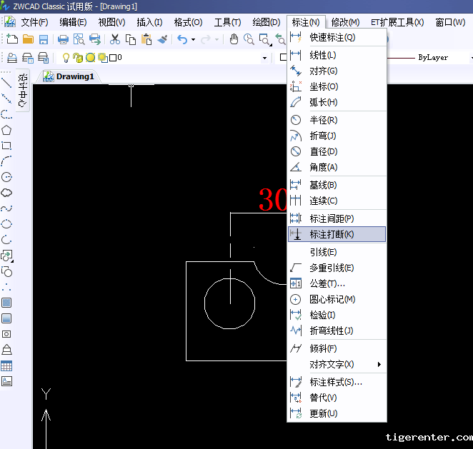Open the 编辑(E) menu
The width and height of the screenshot is (473, 449).
click(x=73, y=22)
